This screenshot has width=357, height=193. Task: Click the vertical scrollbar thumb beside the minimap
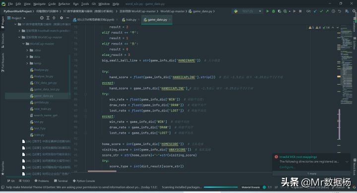(x=340, y=124)
